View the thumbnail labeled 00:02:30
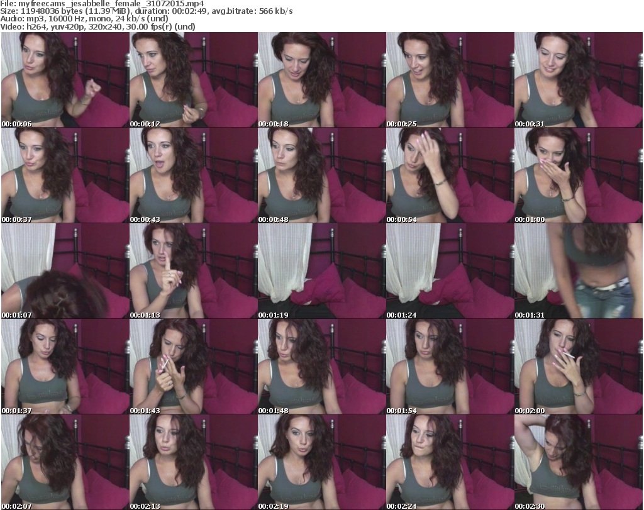 point(579,462)
